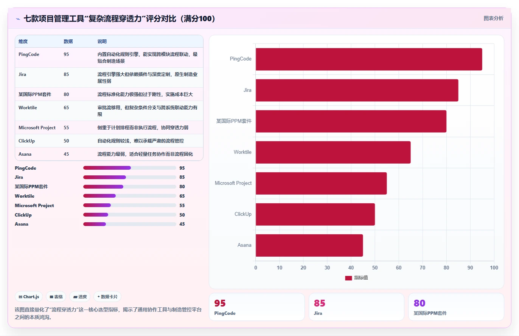Click the Jira progress bar
The image size is (519, 336).
(x=130, y=177)
